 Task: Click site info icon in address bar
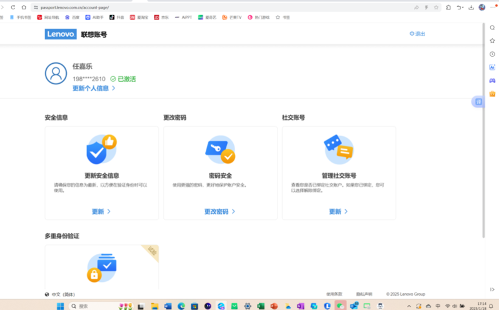36,7
